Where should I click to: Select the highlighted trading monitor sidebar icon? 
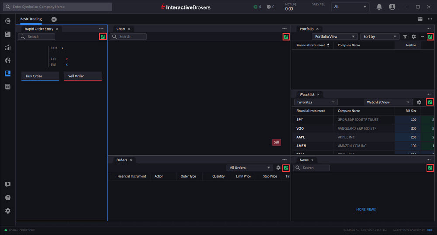click(8, 74)
